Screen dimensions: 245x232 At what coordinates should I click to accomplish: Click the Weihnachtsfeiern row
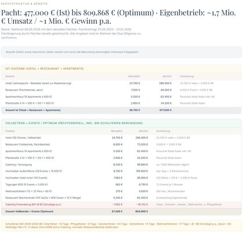pos(121,191)
